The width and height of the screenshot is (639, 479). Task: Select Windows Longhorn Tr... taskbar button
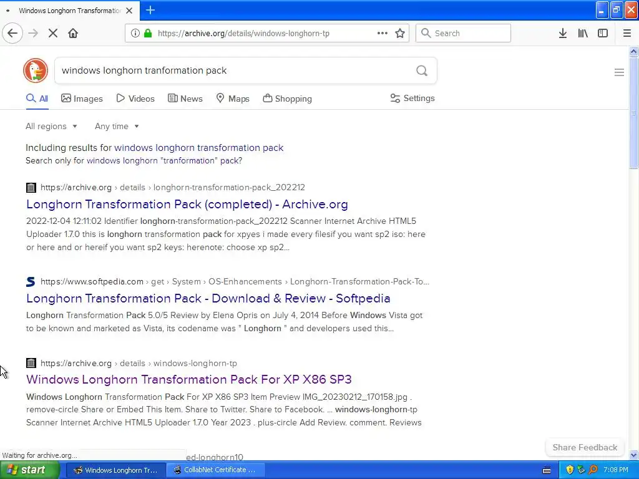(115, 470)
